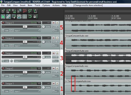The width and height of the screenshot is (131, 95).
Task: Click timeline ruler at 1.3.00 marker
Action: point(92,16)
